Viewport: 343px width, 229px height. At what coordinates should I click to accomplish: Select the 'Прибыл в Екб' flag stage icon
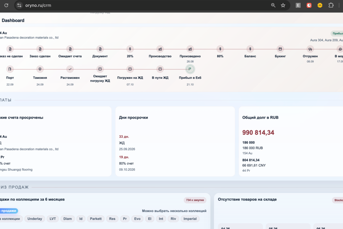[190, 69]
